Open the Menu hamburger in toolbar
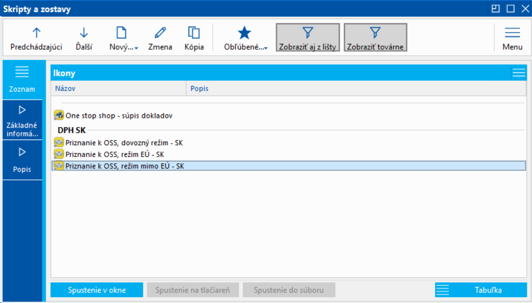 512,38
